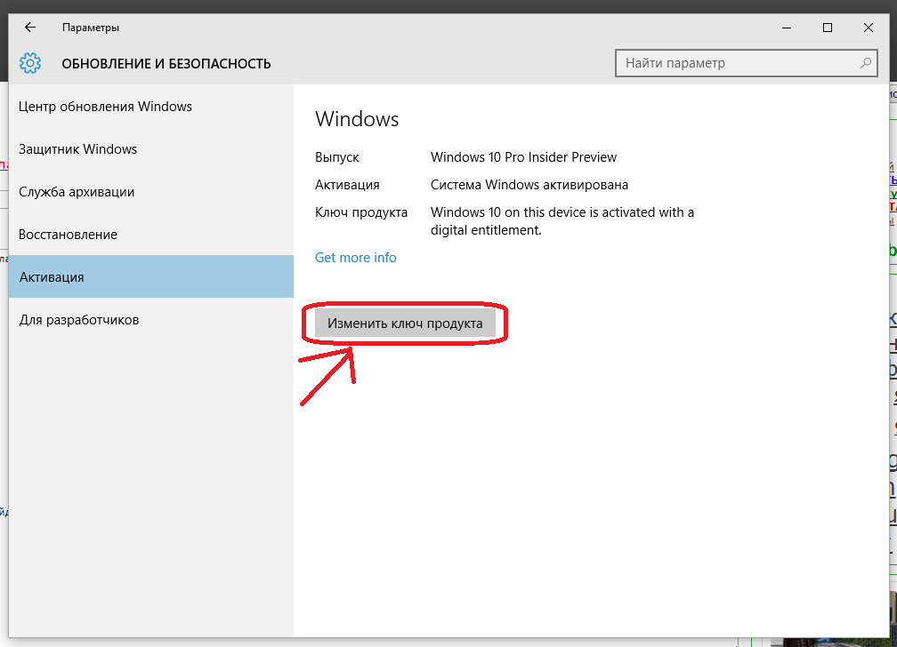Image resolution: width=897 pixels, height=647 pixels.
Task: Click the 'Windows 10 Pro Insider Preview' text
Action: 523,157
